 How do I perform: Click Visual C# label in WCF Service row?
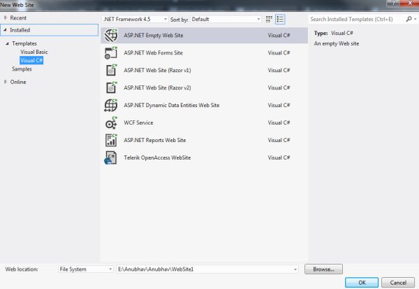point(279,122)
